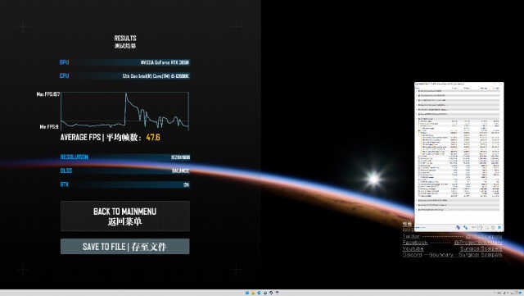524x296 pixels.
Task: Click the Windows Start icon in taskbar
Action: (247, 293)
